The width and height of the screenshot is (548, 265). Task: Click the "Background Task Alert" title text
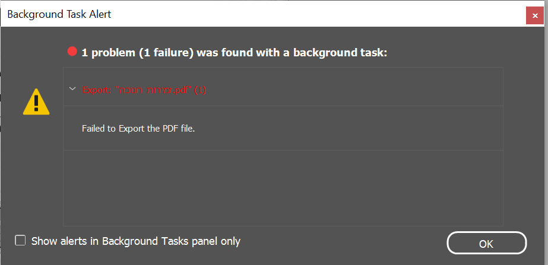(59, 14)
